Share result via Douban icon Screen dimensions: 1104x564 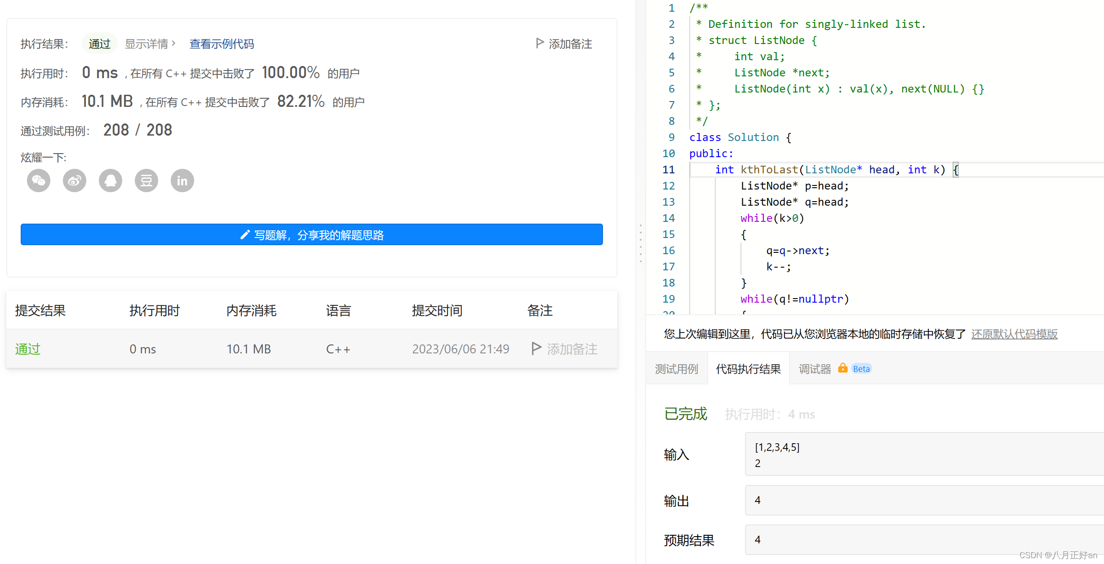146,181
